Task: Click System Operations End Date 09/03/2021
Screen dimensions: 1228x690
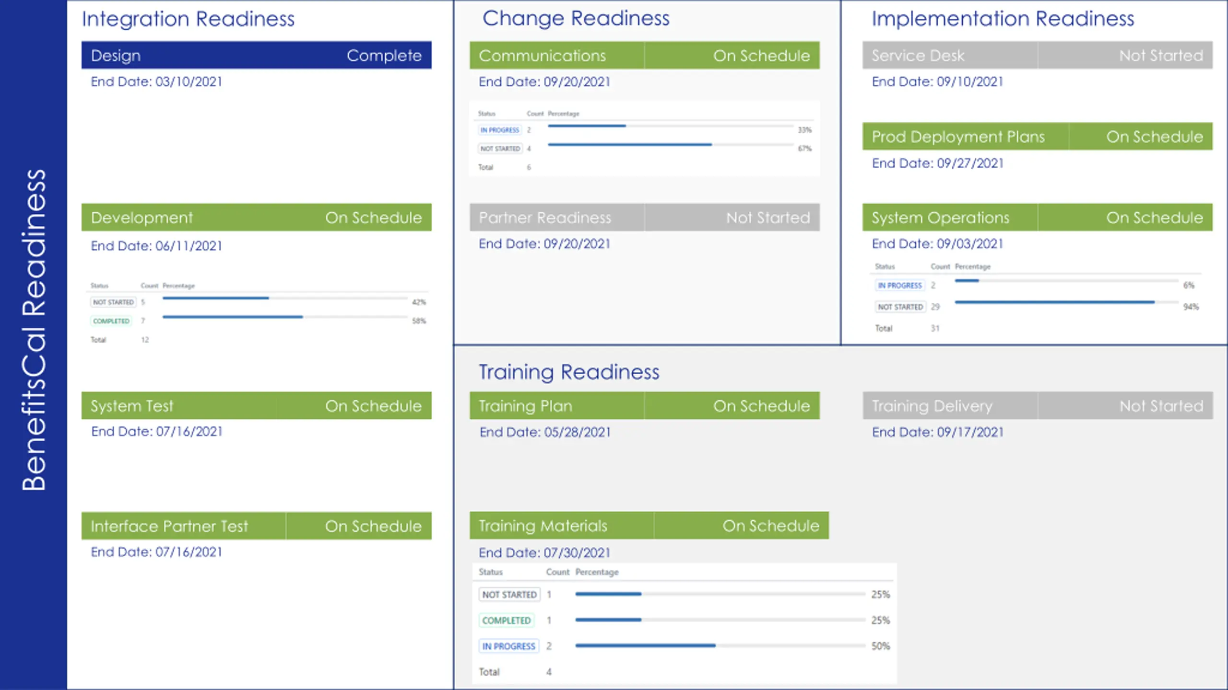Action: (x=937, y=244)
